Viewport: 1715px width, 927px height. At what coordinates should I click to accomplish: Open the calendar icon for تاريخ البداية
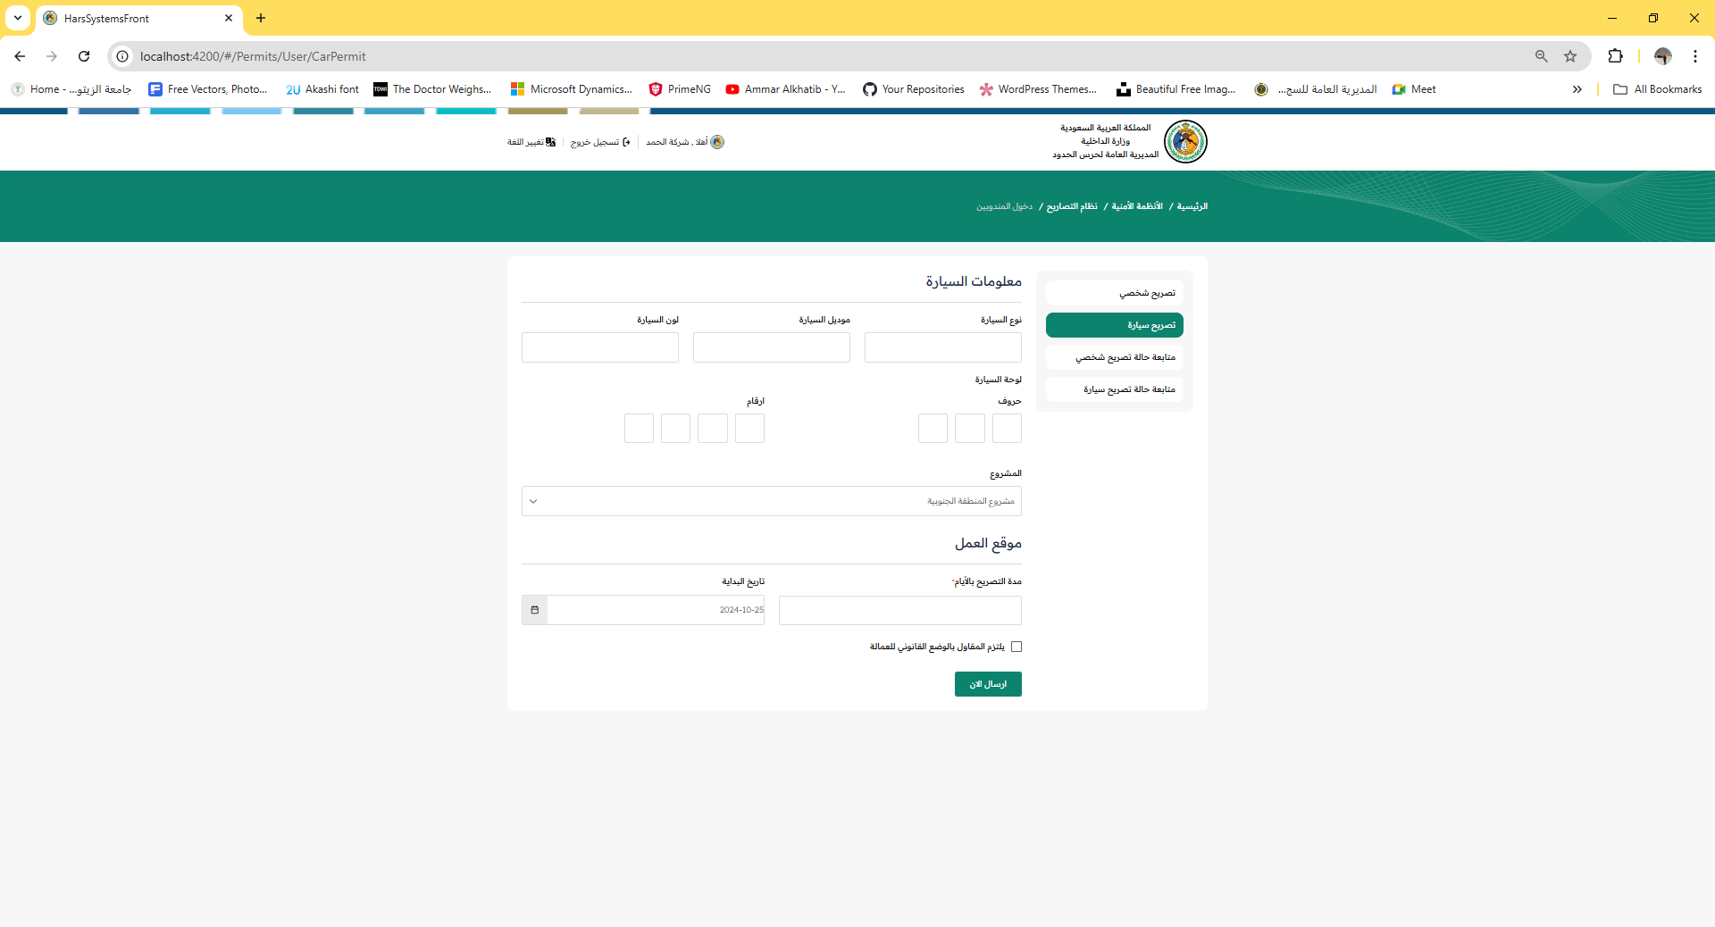(x=535, y=610)
